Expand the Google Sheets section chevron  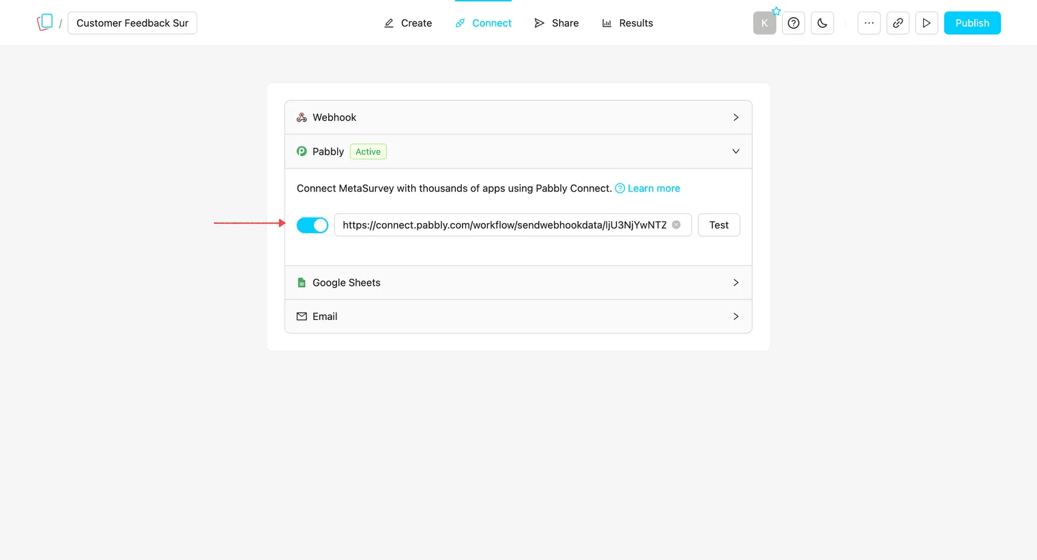tap(735, 282)
